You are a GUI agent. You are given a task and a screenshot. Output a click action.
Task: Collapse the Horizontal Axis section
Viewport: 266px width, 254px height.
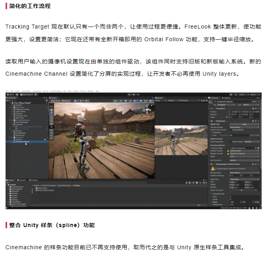[x=211, y=194]
